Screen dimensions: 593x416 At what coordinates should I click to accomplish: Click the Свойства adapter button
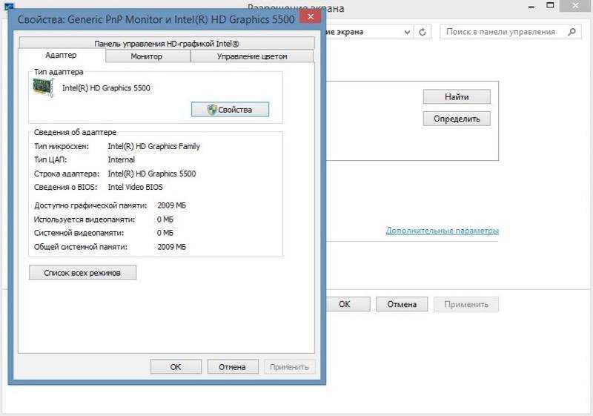(230, 110)
